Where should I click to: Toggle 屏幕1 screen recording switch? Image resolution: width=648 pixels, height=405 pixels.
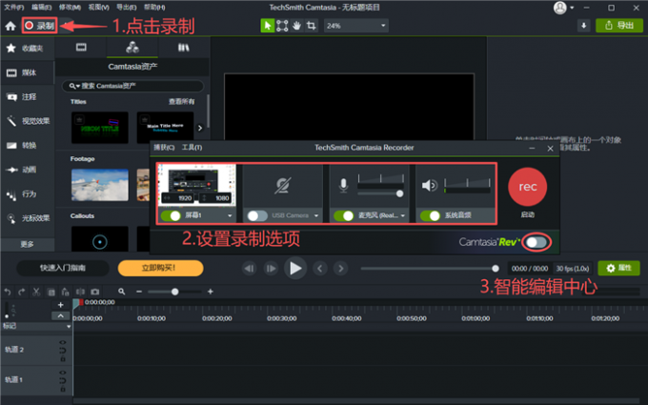[x=171, y=215]
